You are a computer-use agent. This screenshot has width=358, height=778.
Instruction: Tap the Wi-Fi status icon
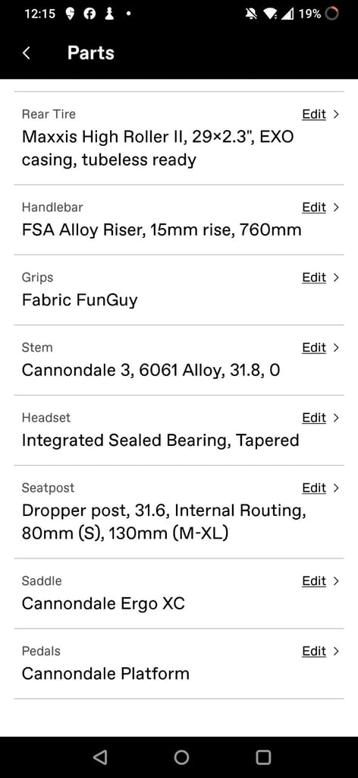tap(270, 14)
